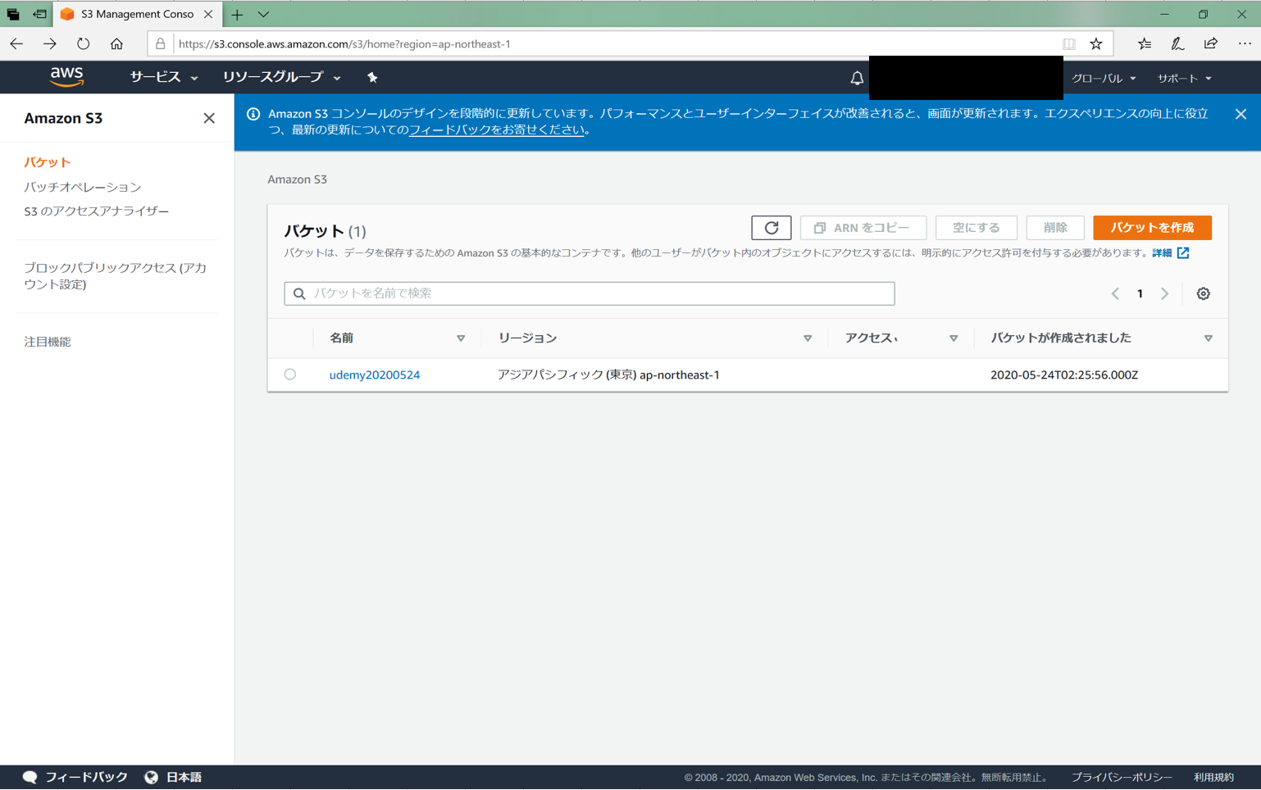This screenshot has width=1261, height=790.
Task: Click the language globe icon
Action: 152,777
